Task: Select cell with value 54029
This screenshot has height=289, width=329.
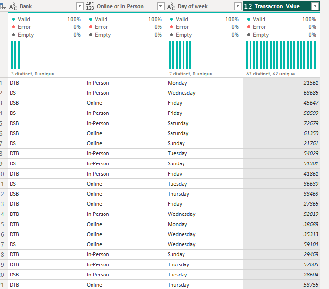Action: pos(281,153)
